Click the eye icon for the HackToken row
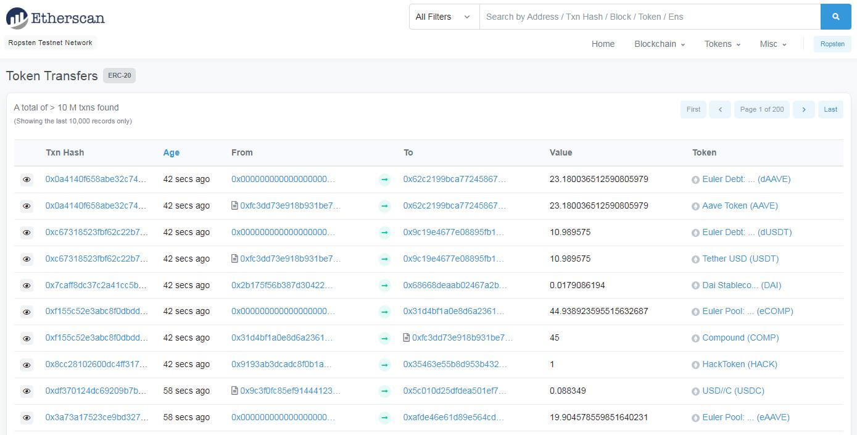Screen dimensions: 857x435 point(27,365)
